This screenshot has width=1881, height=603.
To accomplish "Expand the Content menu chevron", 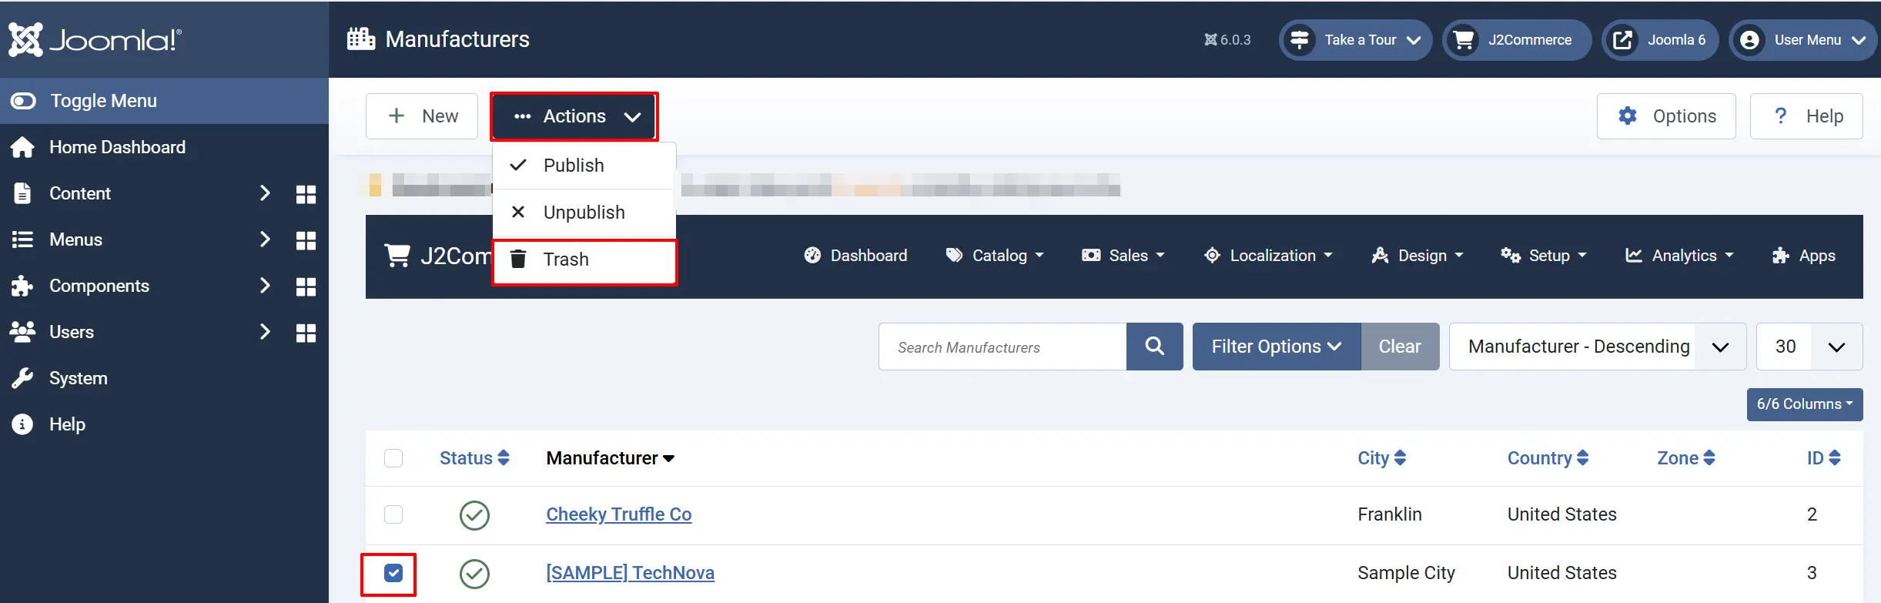I will point(265,193).
